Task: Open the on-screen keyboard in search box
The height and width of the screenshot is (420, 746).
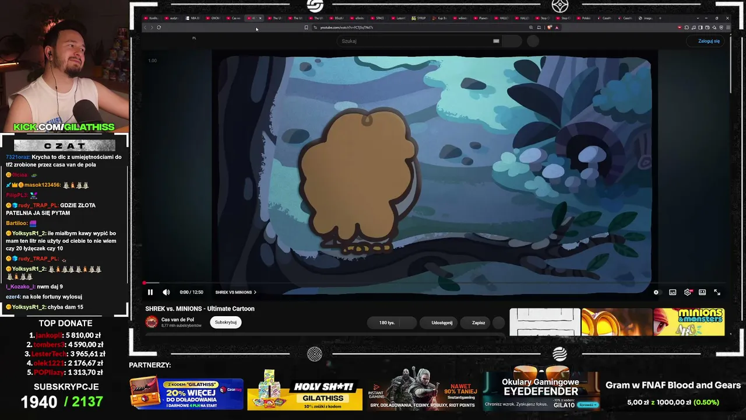Action: [x=496, y=41]
